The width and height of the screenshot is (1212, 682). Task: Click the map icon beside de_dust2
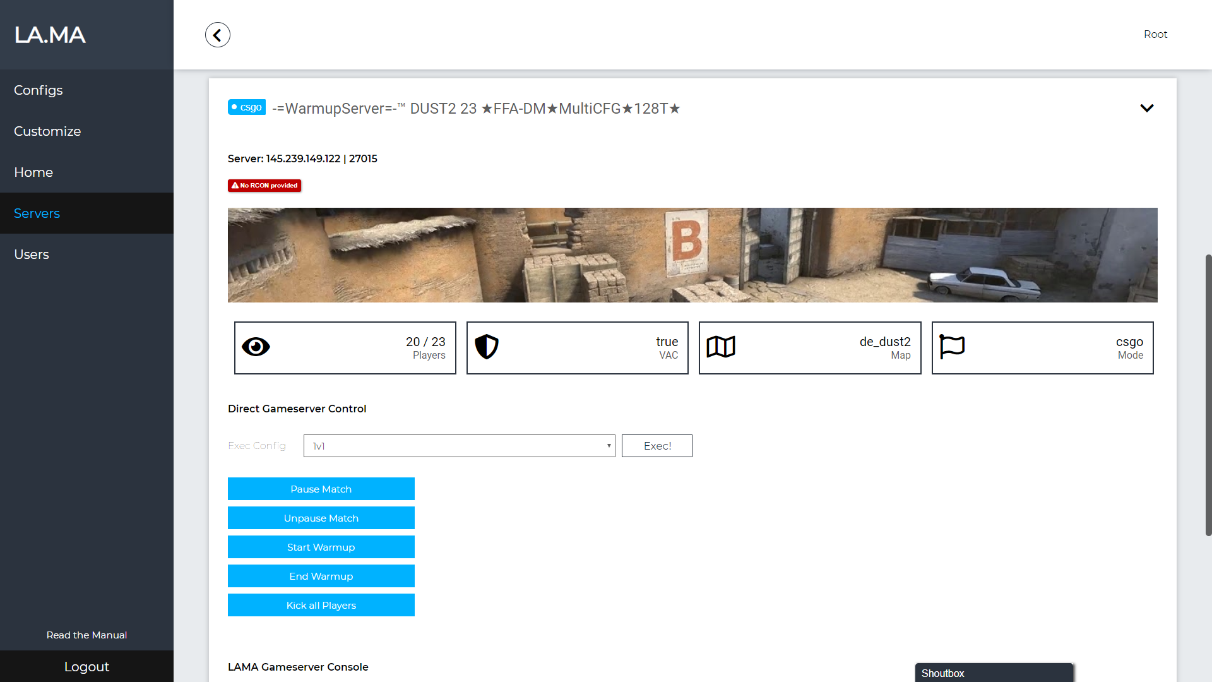pos(721,347)
